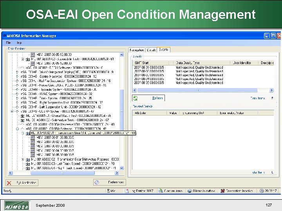
Task: Select the COBRA Hardware LRU tree item
Action: (x=70, y=124)
